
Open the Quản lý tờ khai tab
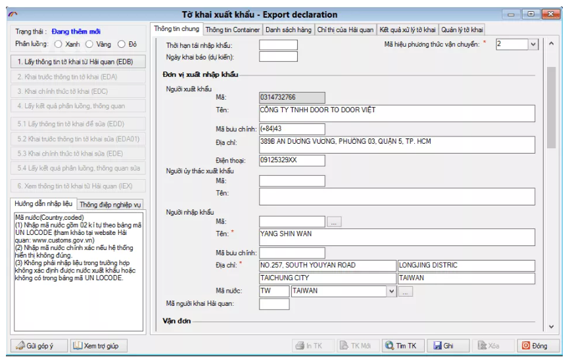(462, 30)
